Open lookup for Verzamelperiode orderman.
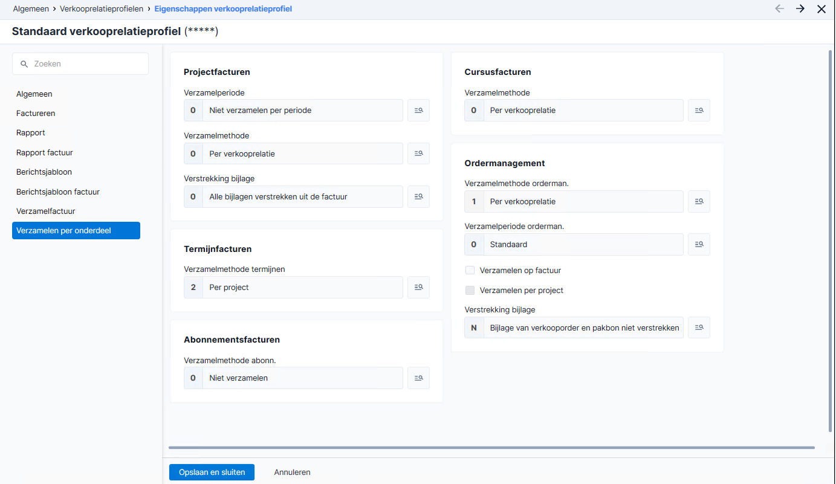 (x=699, y=245)
